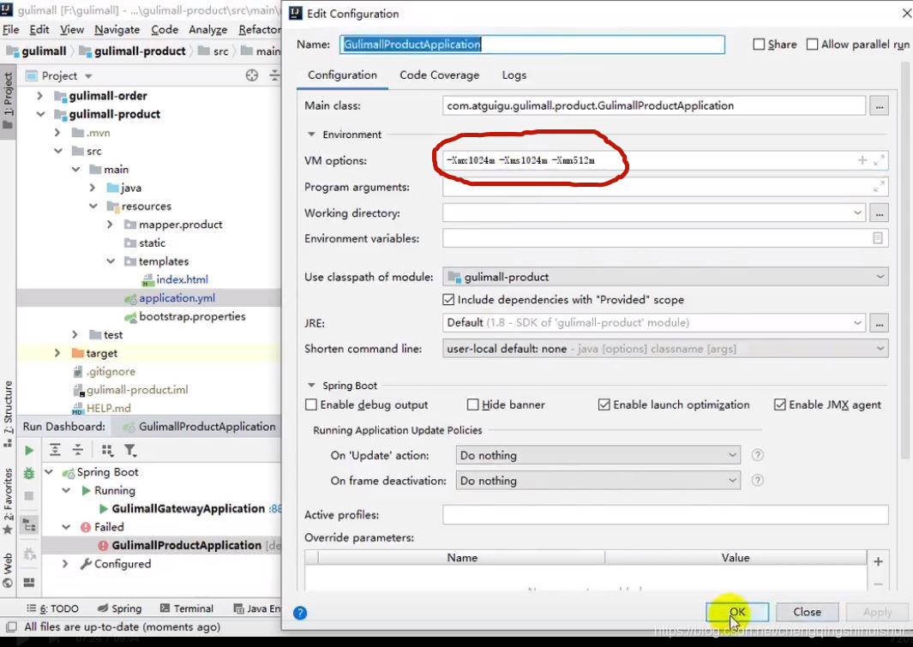This screenshot has height=647, width=913.
Task: Browse main class with the ellipsis button
Action: (x=880, y=106)
